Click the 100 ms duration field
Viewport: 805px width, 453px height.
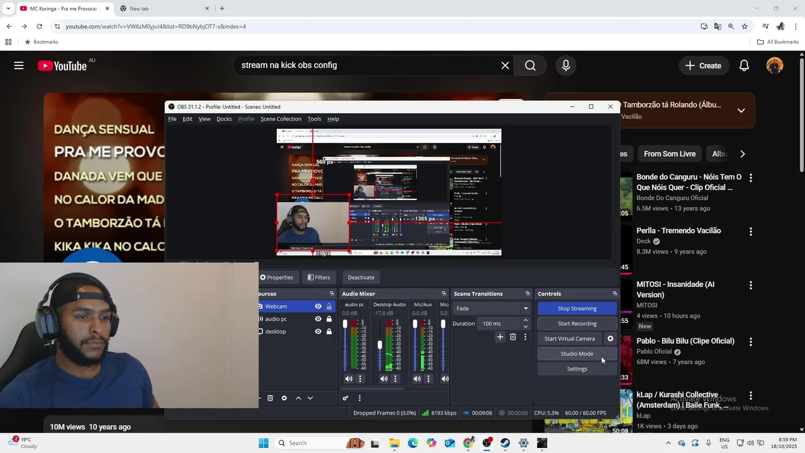coord(500,323)
